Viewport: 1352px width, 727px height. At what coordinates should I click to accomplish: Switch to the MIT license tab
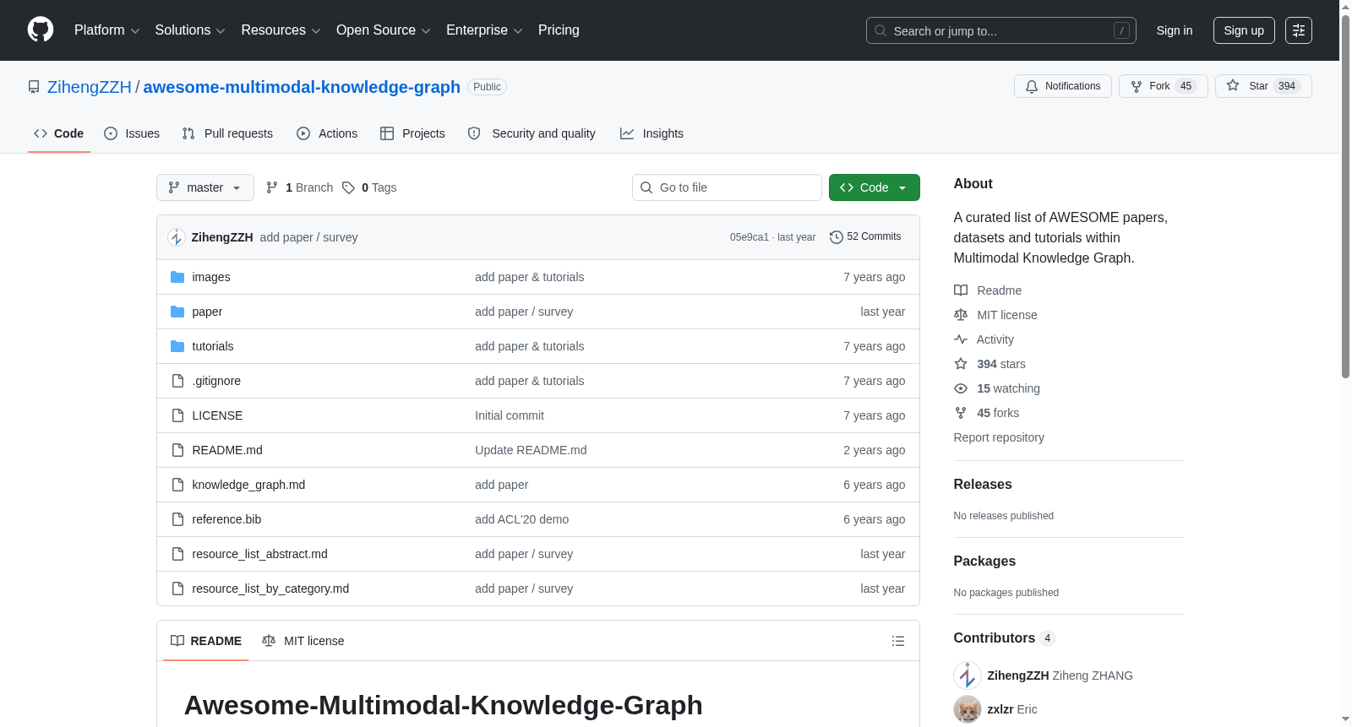[x=303, y=641]
